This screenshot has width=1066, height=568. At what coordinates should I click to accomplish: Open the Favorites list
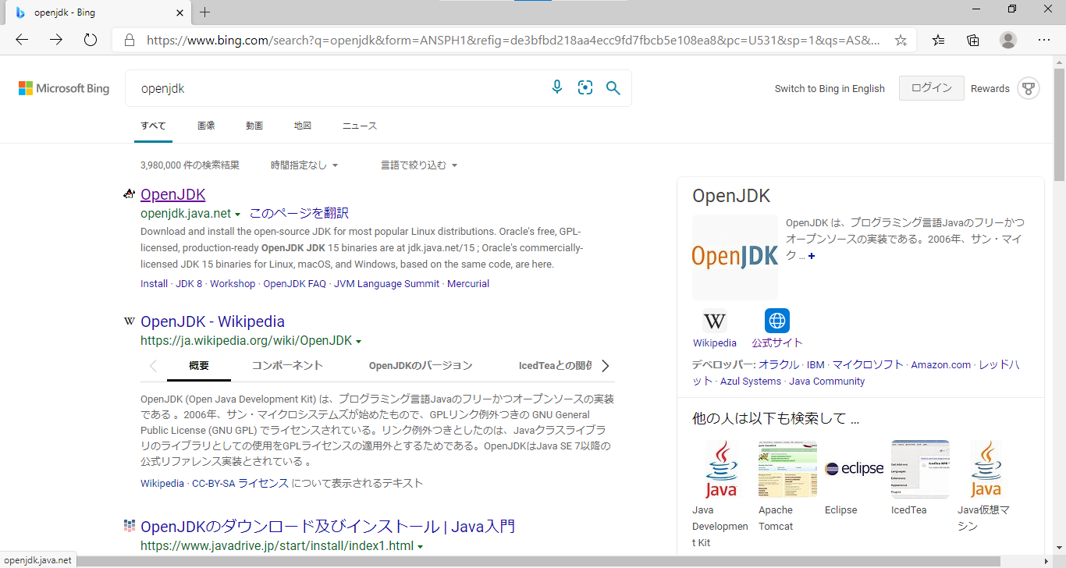939,40
